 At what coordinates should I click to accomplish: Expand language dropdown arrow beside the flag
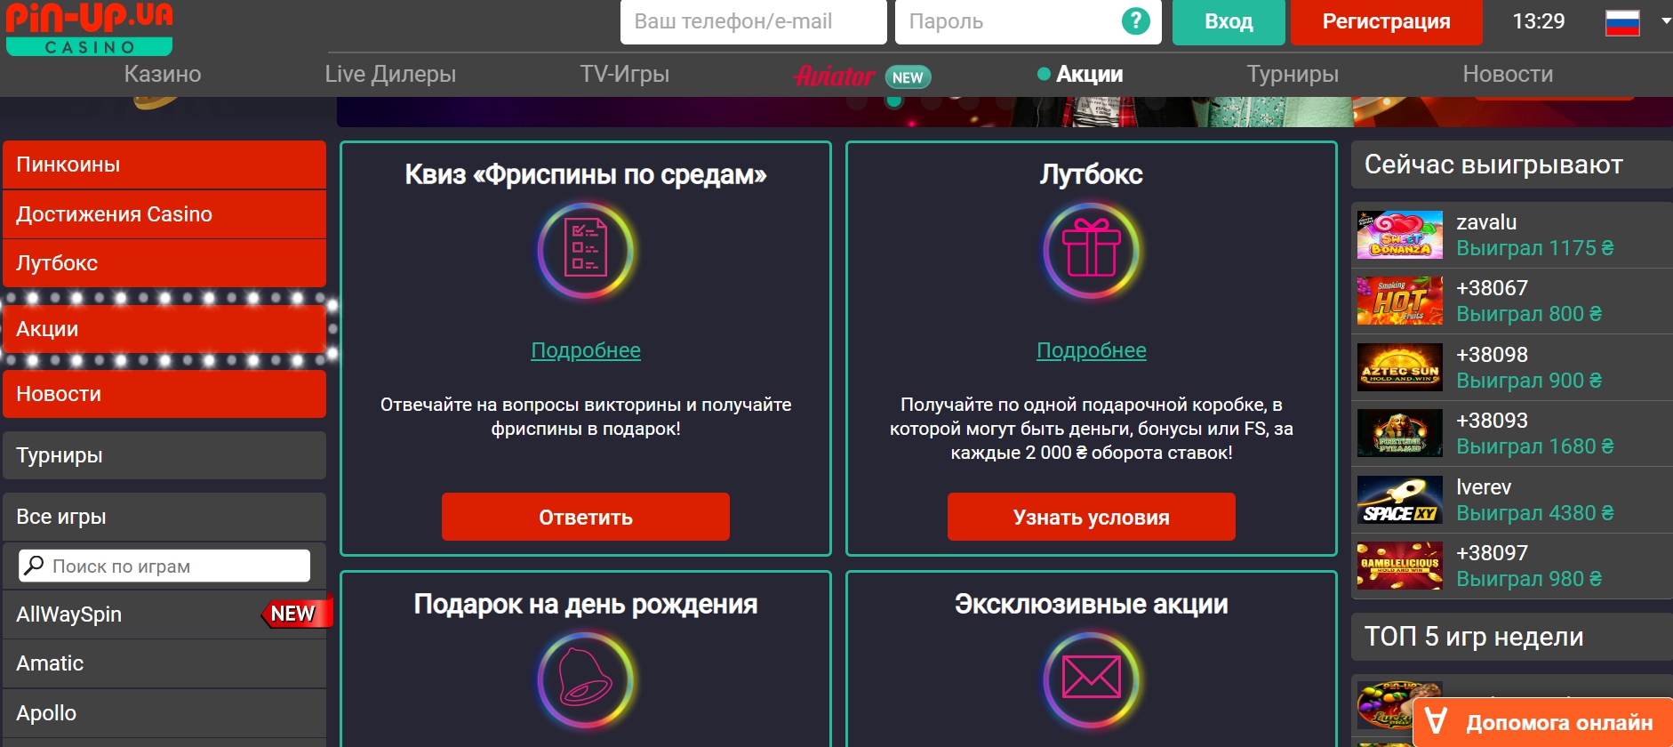[x=1665, y=21]
